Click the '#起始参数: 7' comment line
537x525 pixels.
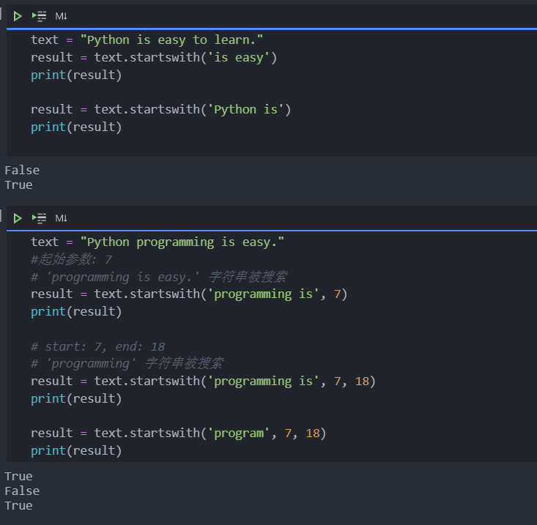click(71, 259)
